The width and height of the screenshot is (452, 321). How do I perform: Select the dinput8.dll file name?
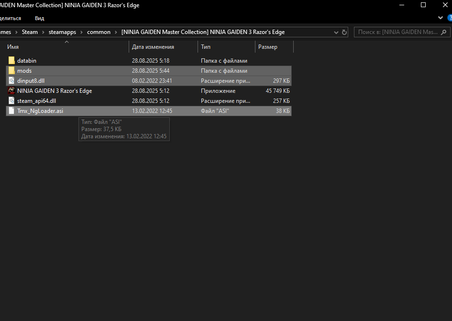(31, 81)
